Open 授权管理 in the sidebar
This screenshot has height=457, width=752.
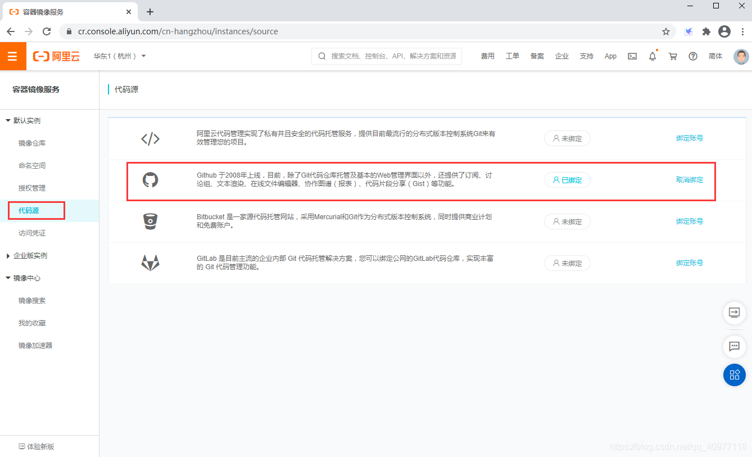click(32, 188)
